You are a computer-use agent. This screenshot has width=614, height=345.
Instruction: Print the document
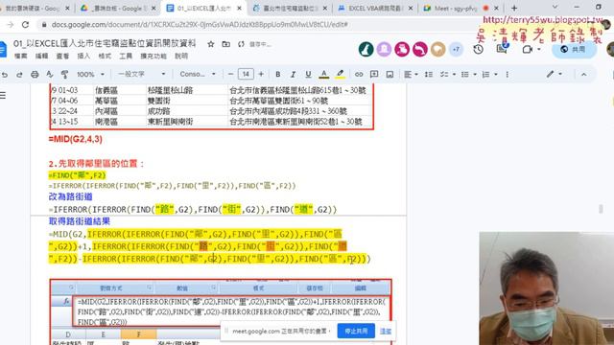pyautogui.click(x=35, y=74)
